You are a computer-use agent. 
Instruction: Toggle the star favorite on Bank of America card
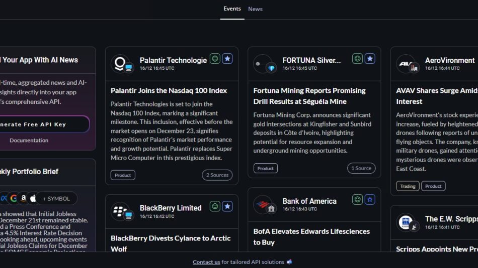pyautogui.click(x=370, y=199)
